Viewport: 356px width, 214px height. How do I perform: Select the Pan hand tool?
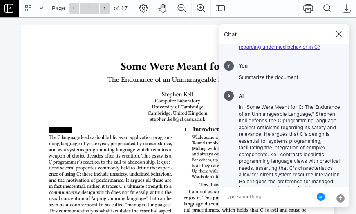click(x=162, y=8)
